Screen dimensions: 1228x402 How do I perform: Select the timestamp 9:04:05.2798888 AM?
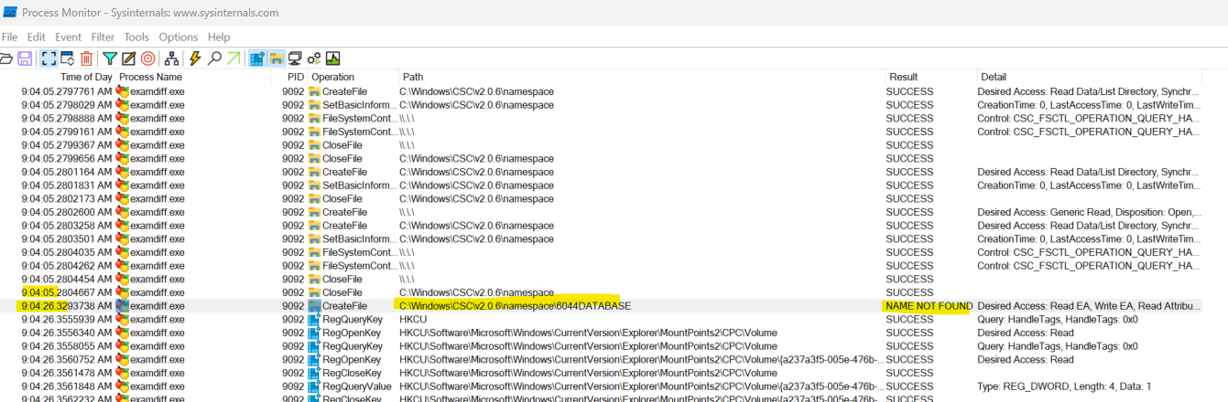click(67, 119)
